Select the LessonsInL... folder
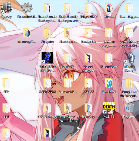 click(68, 83)
